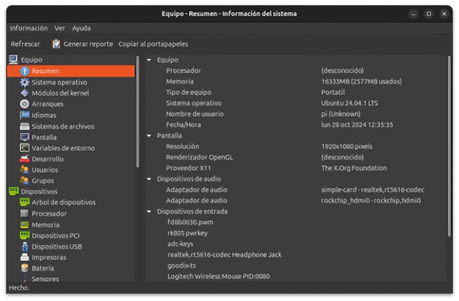Select the Tipo de equipo row label
Image resolution: width=459 pixels, height=301 pixels.
coord(188,92)
